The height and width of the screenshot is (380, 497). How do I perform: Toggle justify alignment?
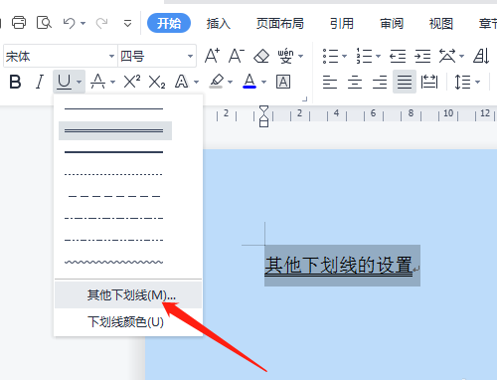[x=405, y=82]
